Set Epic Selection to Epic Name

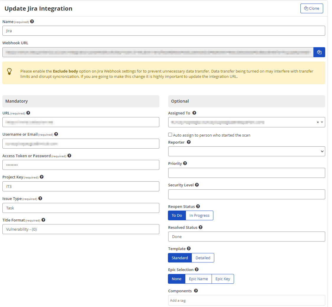198,279
